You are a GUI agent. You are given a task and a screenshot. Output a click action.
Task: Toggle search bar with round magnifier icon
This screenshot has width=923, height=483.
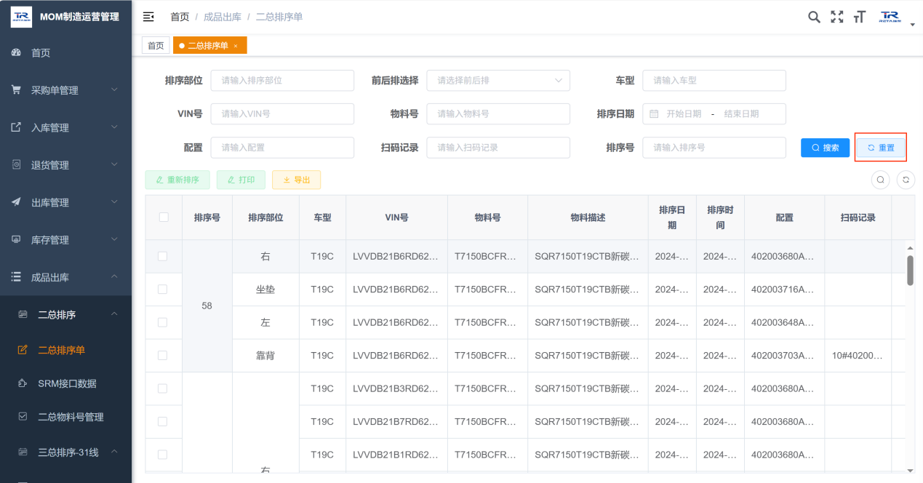click(x=880, y=180)
